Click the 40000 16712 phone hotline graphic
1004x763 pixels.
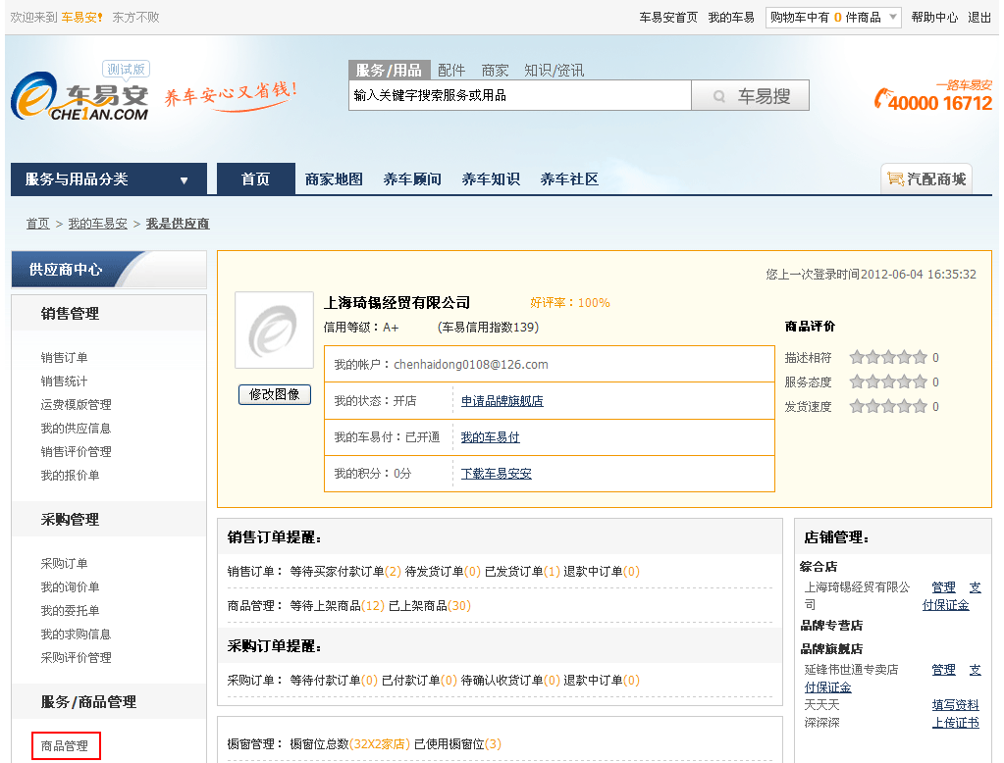[933, 96]
